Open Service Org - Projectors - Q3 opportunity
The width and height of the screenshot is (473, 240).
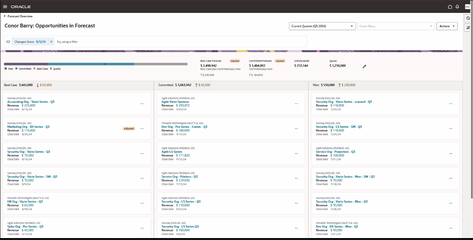coord(336,152)
